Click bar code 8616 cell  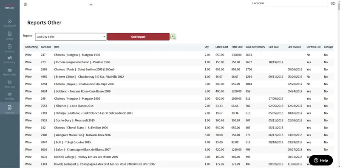tap(44, 149)
